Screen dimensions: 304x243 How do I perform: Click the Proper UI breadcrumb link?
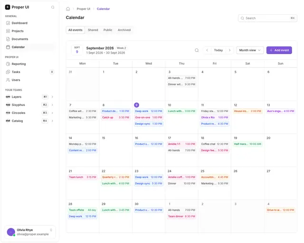pyautogui.click(x=85, y=9)
